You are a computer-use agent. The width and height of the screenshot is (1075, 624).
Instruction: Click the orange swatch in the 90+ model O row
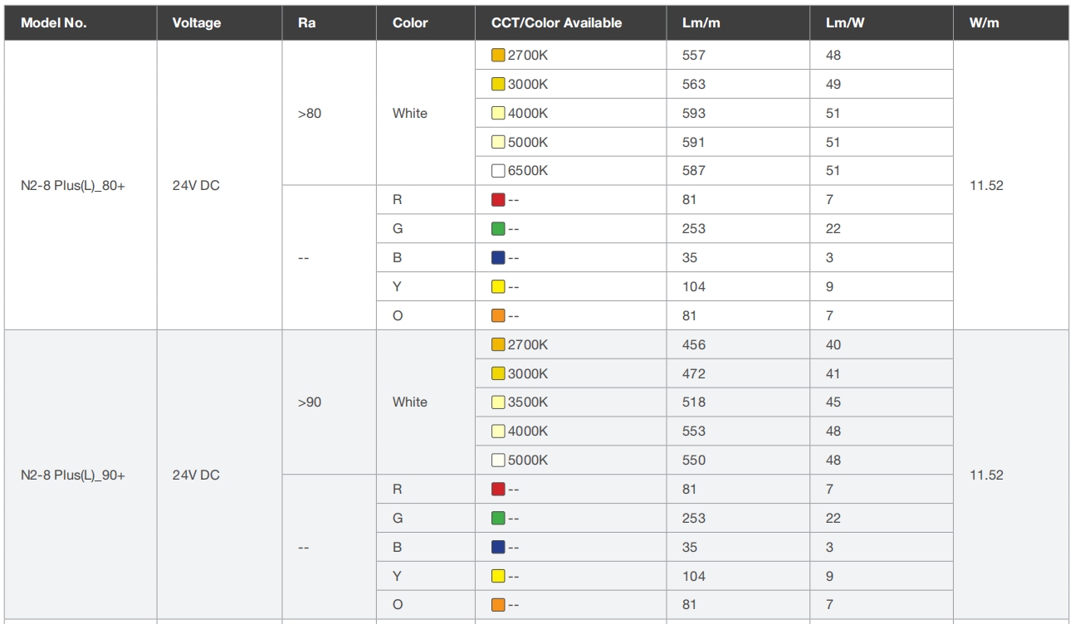498,605
